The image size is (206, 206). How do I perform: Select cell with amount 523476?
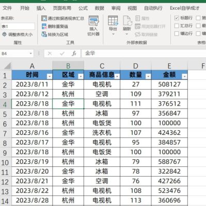click(x=169, y=191)
